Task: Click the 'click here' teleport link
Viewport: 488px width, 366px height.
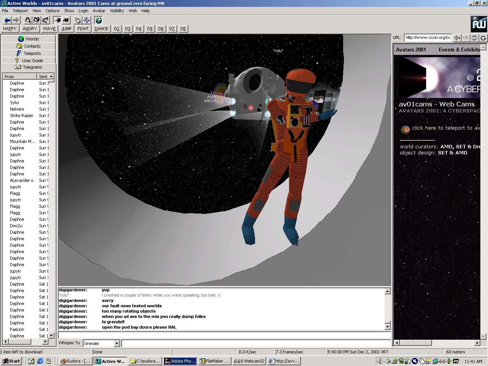Action: (x=424, y=128)
